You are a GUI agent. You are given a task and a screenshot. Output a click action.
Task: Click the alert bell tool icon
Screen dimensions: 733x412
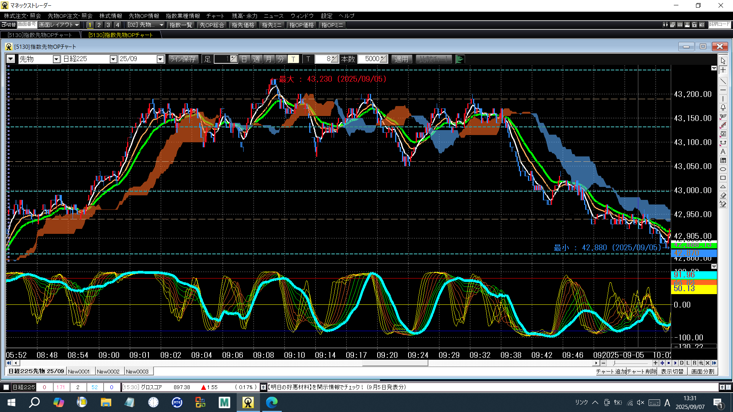point(723,108)
